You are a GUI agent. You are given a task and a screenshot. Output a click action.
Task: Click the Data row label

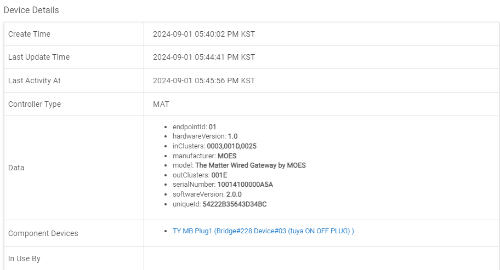[x=16, y=168]
